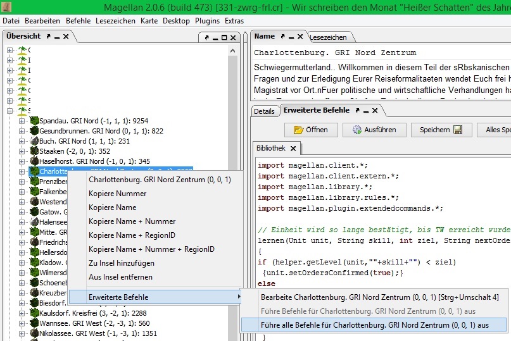Undock the Name panel with arrow icon
511x341 pixels.
click(282, 37)
